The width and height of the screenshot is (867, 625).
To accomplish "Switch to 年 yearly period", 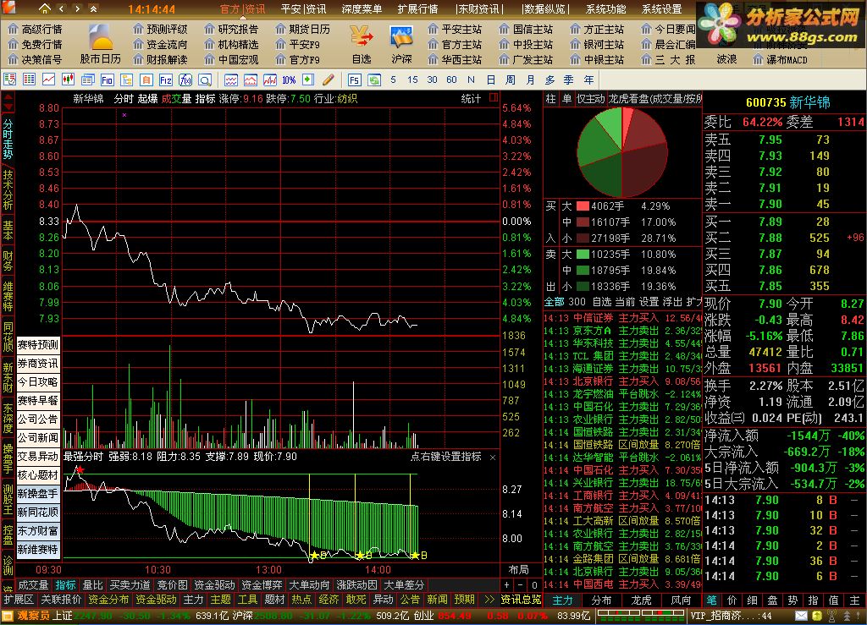I will 589,79.
